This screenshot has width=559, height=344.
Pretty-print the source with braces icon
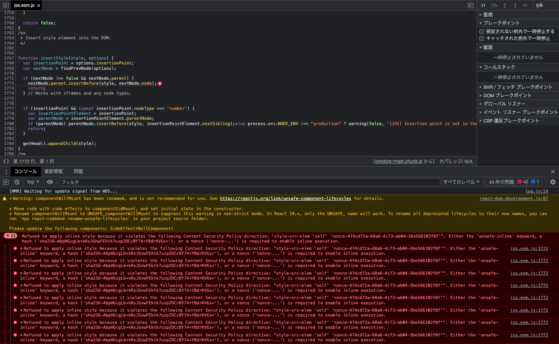[6, 161]
